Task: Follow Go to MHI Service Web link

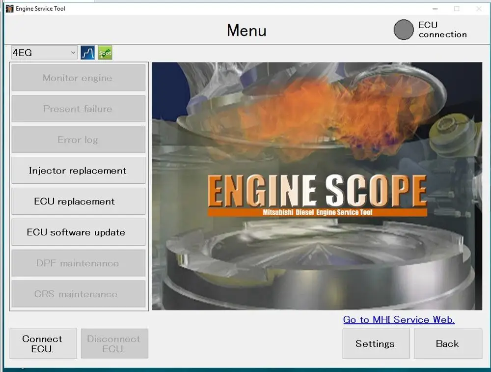Action: coord(399,319)
